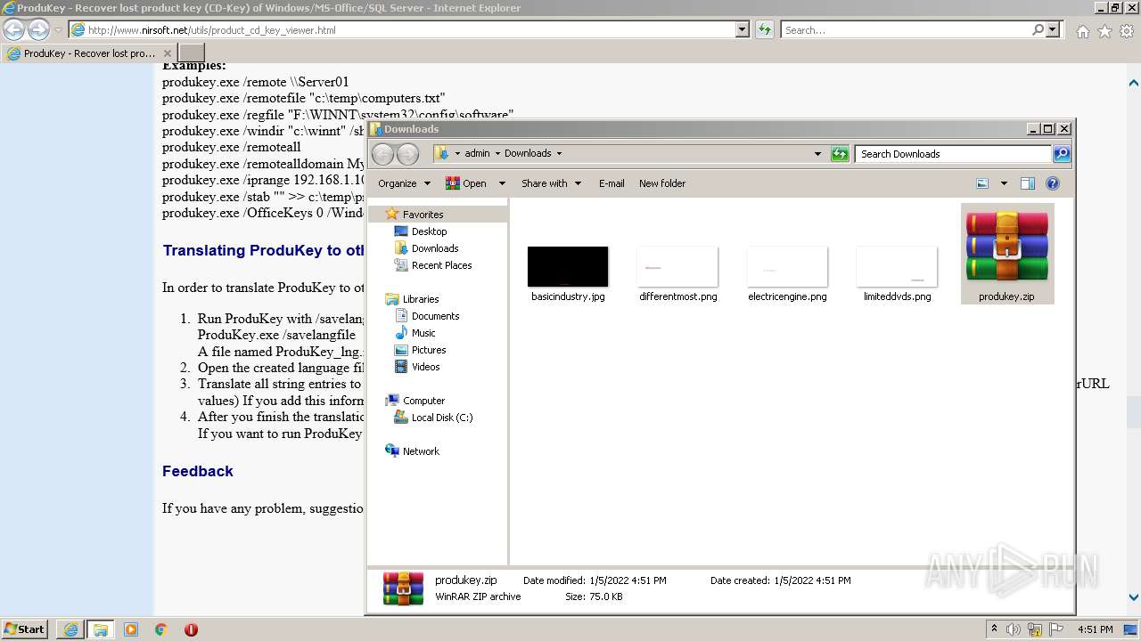This screenshot has height=641, width=1141.
Task: Click the Action Center flag icon
Action: click(1056, 629)
